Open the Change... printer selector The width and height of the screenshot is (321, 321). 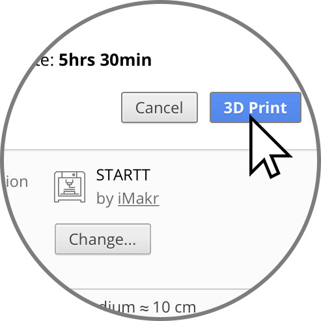[x=103, y=239]
